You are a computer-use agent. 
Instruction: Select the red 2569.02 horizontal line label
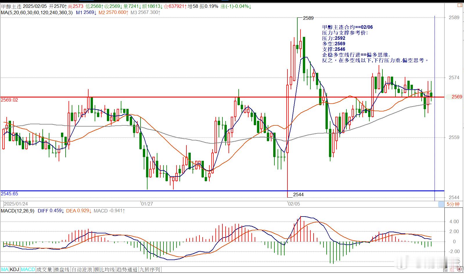click(10, 100)
